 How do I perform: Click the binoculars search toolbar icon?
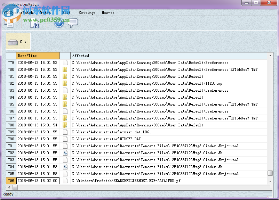click(35, 23)
